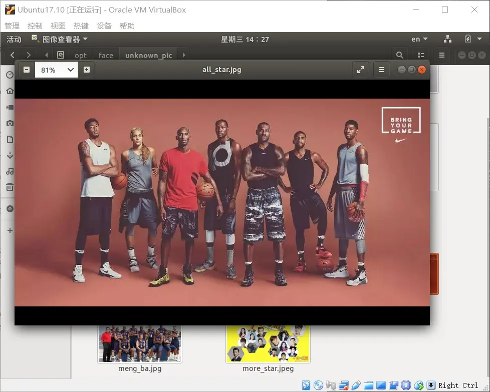Open VirtualBox 视图 menu
Image resolution: width=490 pixels, height=392 pixels.
click(x=58, y=26)
